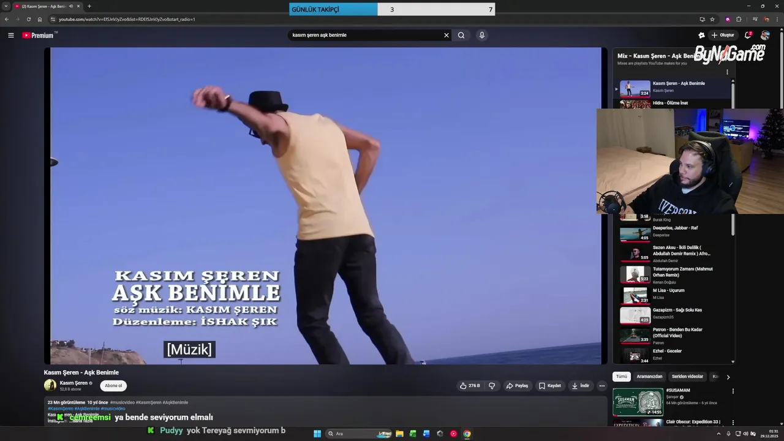
Task: Mute the tab via speaker icon
Action: tap(71, 6)
